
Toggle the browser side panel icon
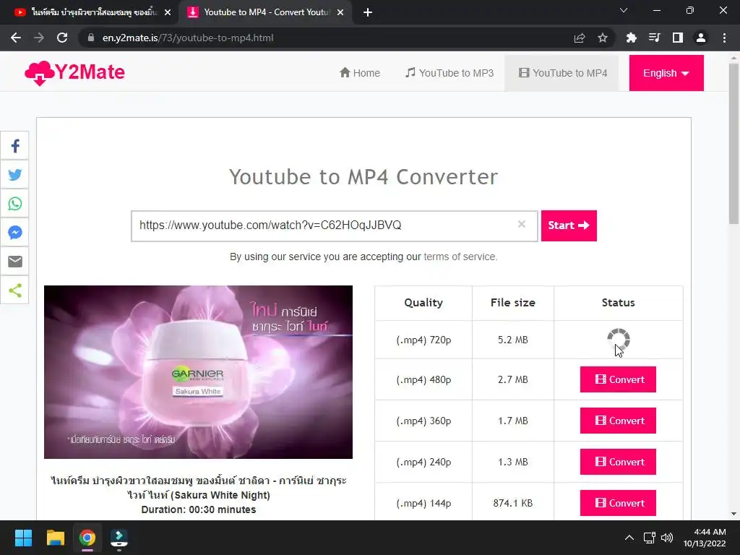(677, 38)
